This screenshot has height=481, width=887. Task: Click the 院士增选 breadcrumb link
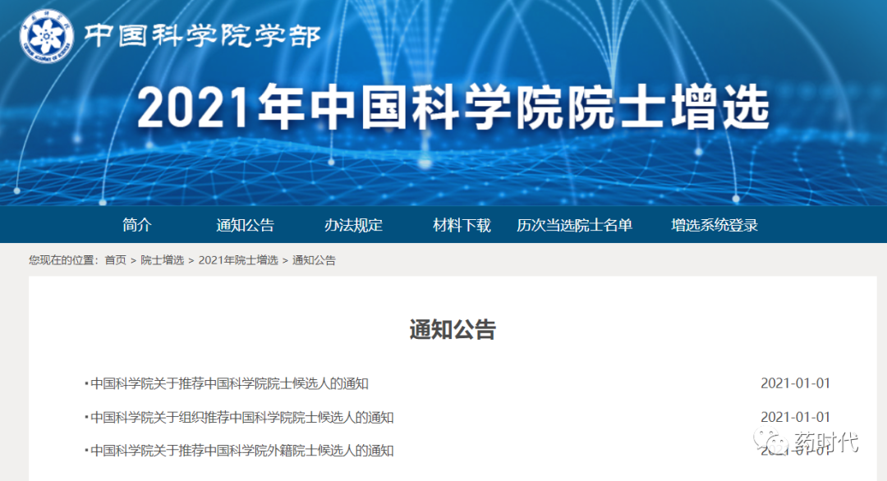pyautogui.click(x=163, y=260)
